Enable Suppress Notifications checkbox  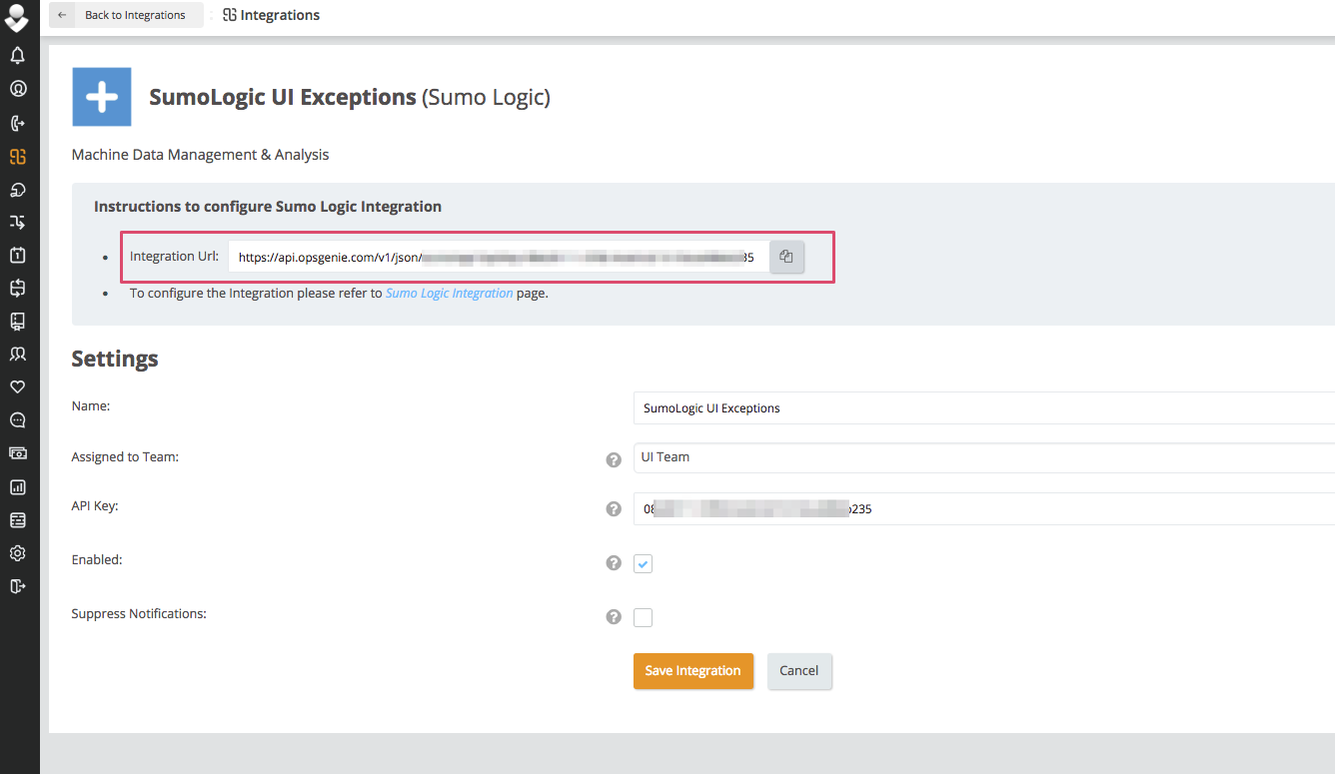point(643,617)
